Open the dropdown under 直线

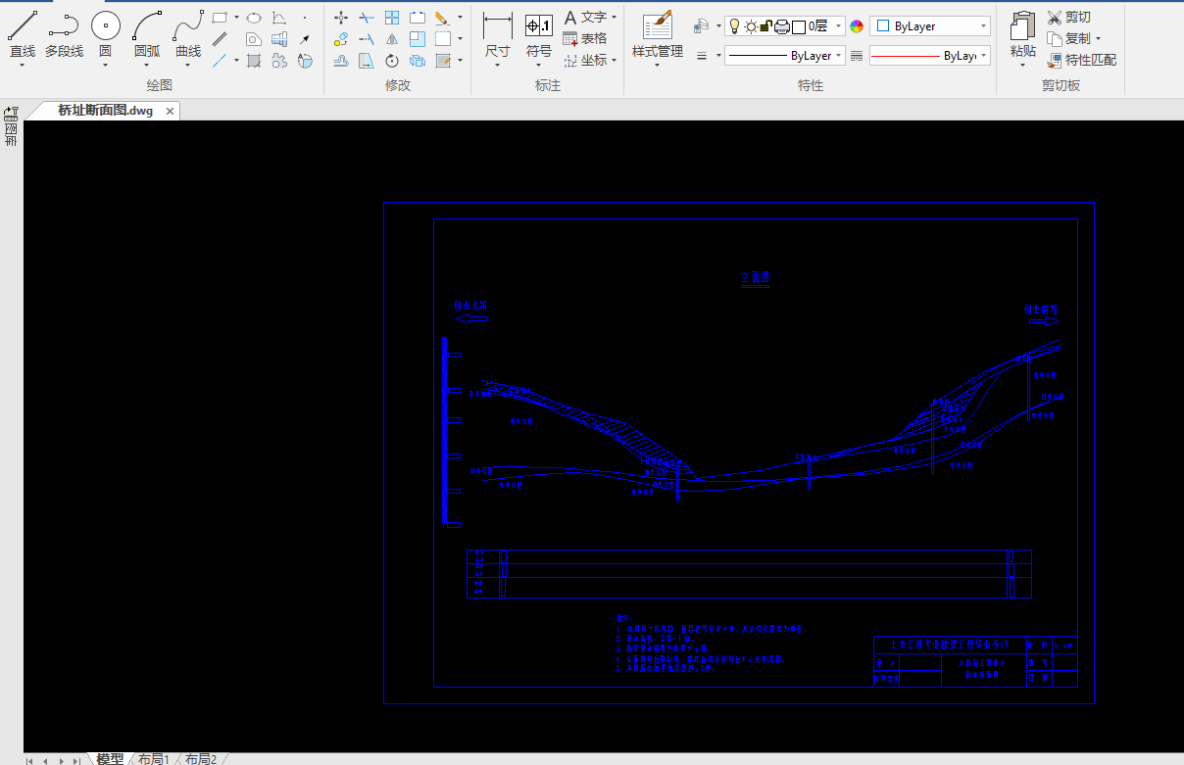click(x=23, y=66)
